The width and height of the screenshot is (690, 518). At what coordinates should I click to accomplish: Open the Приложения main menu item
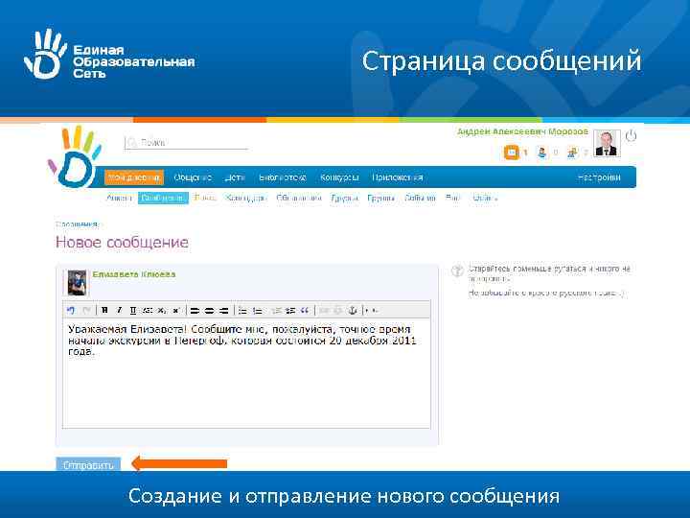click(398, 177)
